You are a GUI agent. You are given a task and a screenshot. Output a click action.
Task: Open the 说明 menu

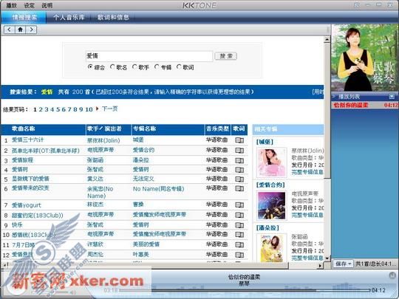click(47, 5)
